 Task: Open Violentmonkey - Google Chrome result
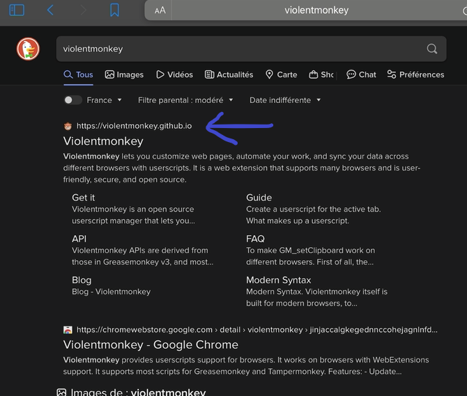click(151, 344)
